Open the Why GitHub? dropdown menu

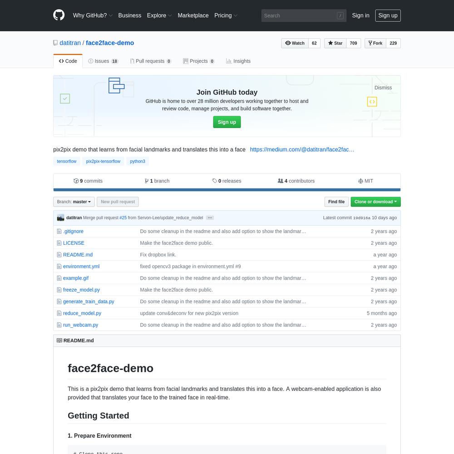pyautogui.click(x=93, y=15)
